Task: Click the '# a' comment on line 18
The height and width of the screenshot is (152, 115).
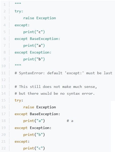Action: tap(70, 121)
